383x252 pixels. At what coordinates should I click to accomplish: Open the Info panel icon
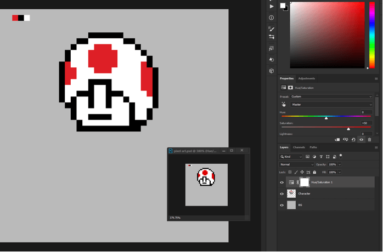coord(272,18)
